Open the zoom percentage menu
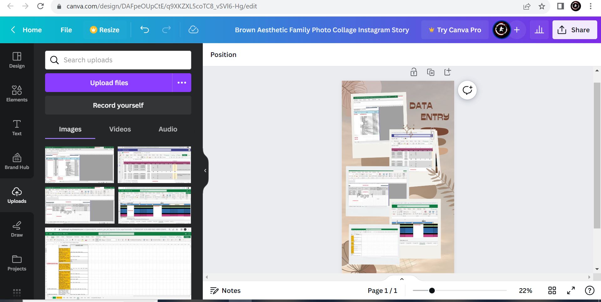 pyautogui.click(x=526, y=290)
